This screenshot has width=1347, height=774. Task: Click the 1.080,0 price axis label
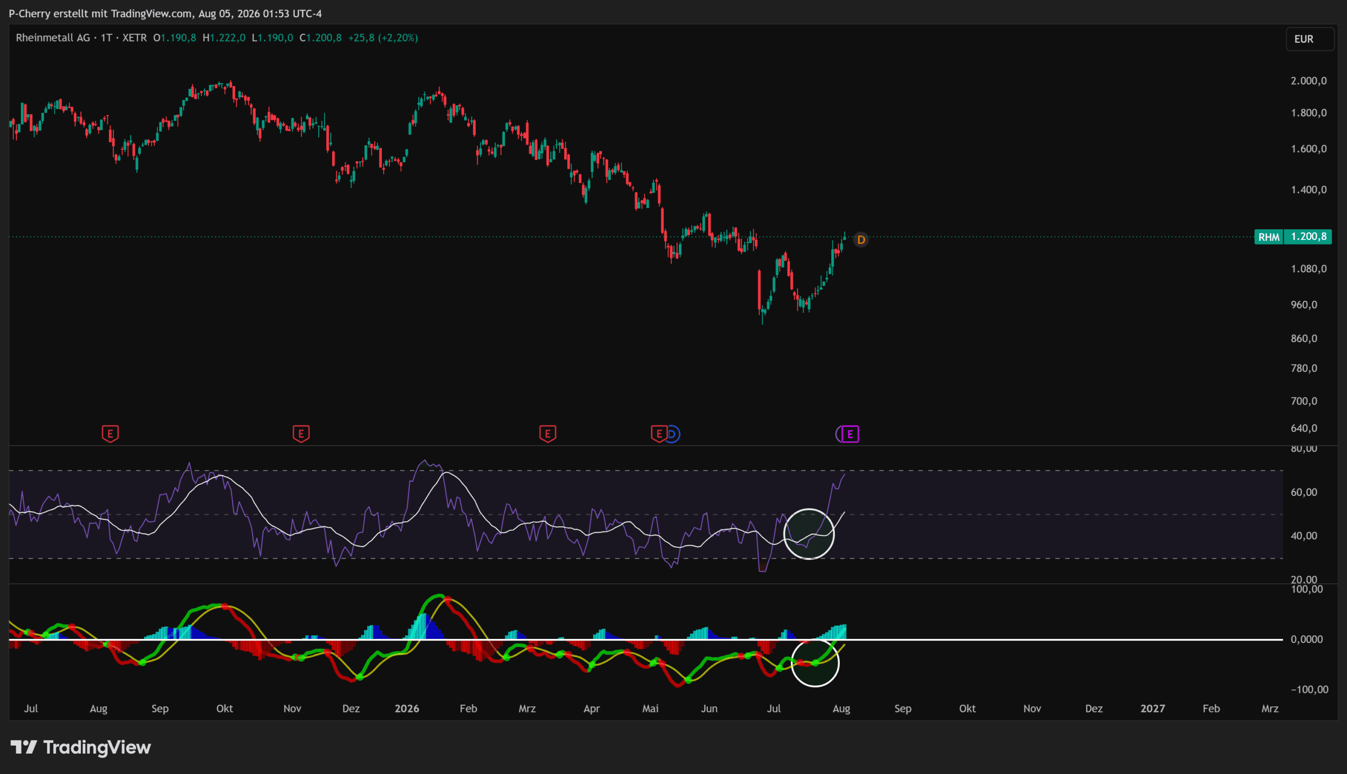[x=1309, y=269]
